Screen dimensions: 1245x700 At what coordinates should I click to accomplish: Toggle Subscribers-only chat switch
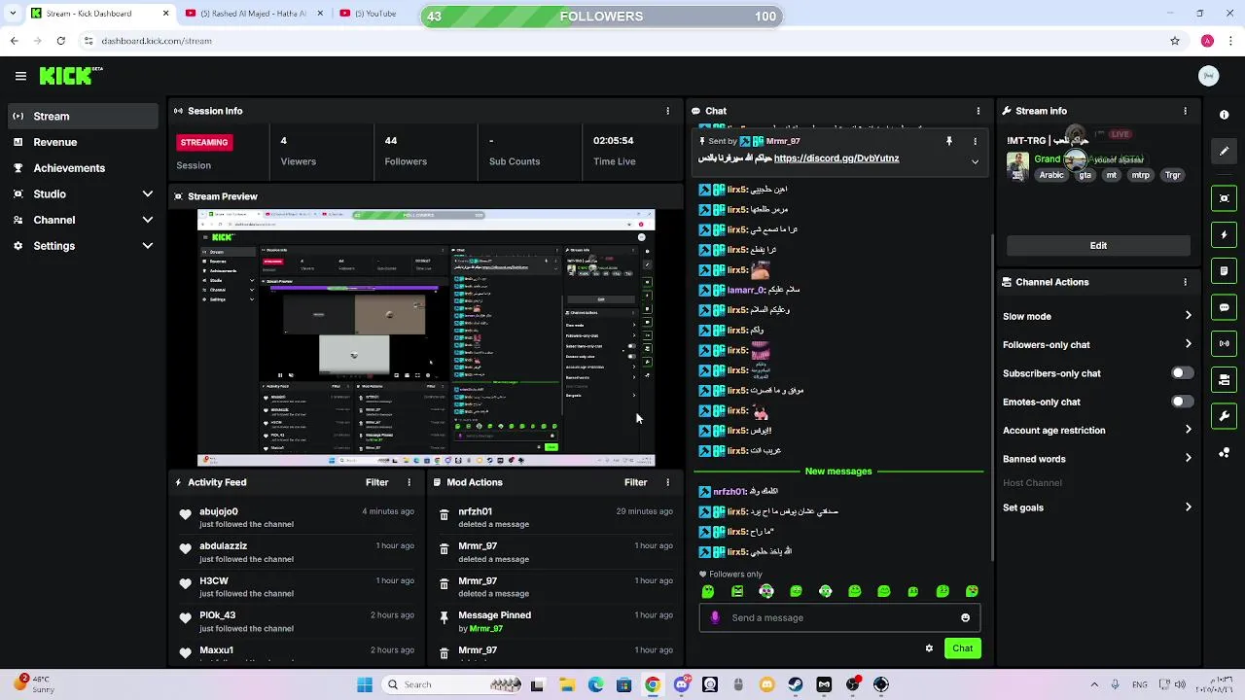1182,373
